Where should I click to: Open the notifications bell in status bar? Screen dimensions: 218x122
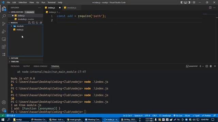(215, 116)
